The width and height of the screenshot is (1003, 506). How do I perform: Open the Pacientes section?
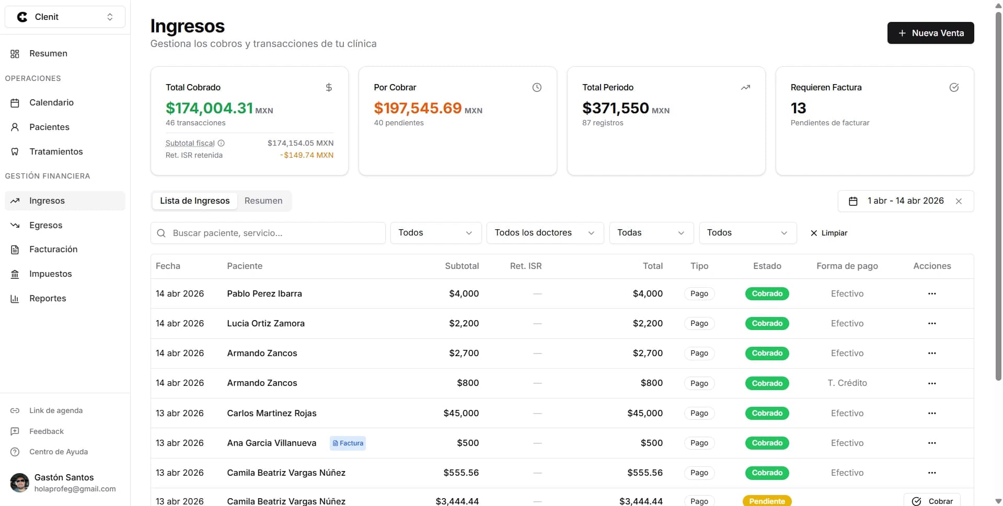[x=65, y=127]
